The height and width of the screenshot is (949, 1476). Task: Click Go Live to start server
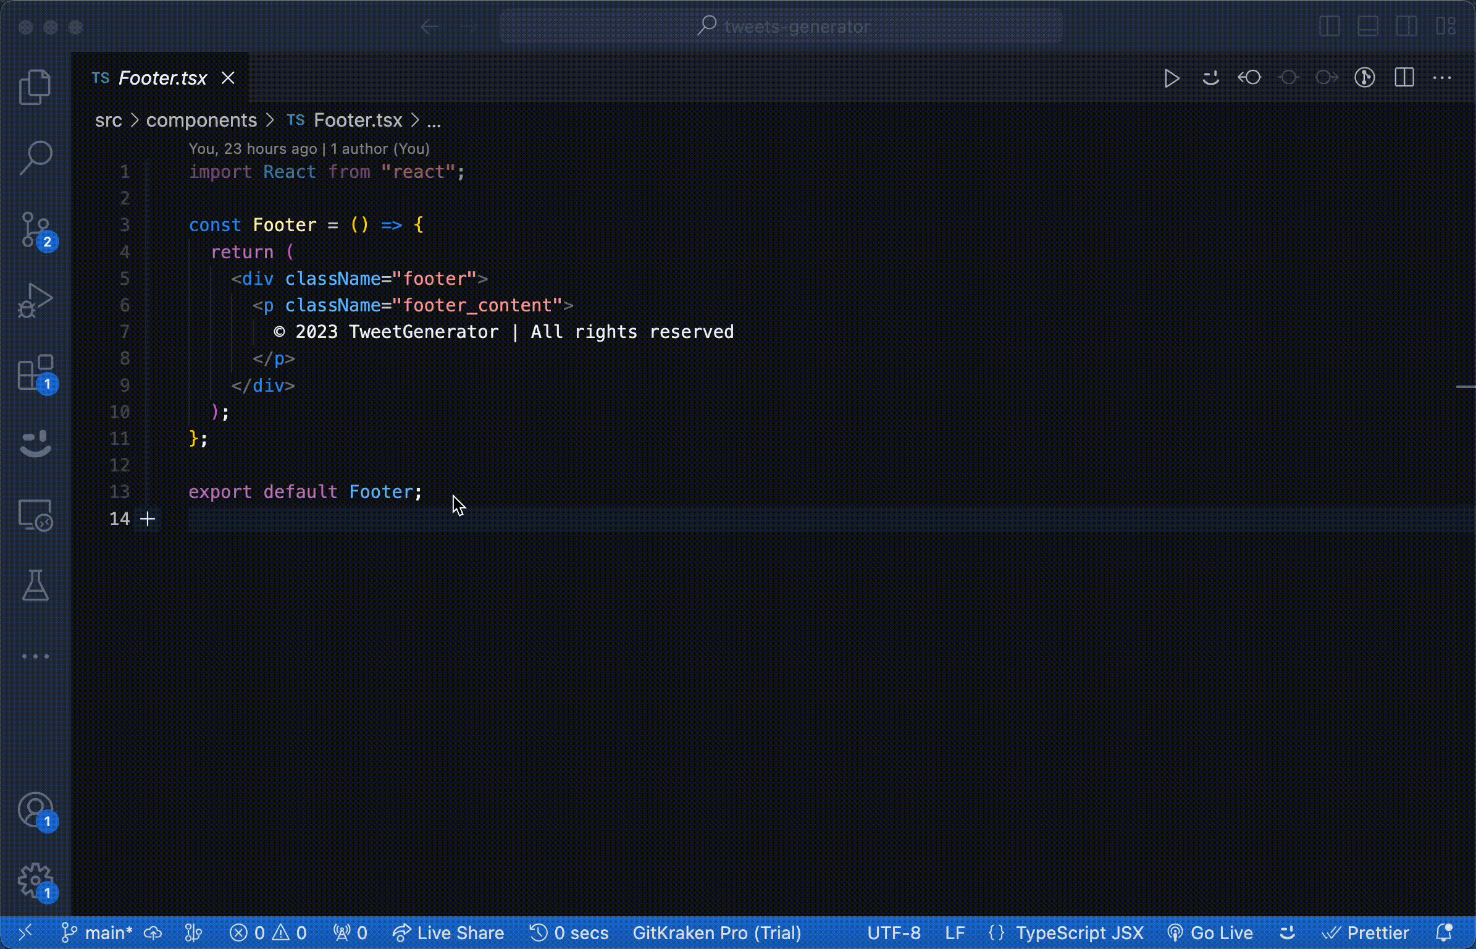pyautogui.click(x=1210, y=932)
